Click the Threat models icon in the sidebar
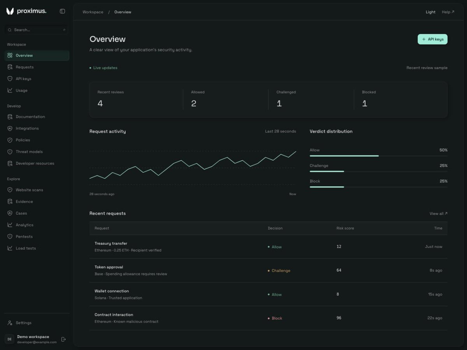Screen dimensions: 467x350 (10, 152)
